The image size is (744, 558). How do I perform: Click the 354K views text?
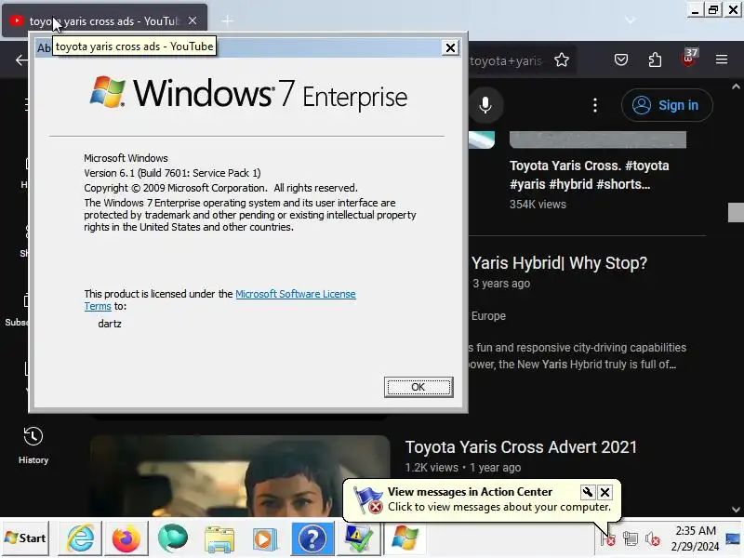tap(538, 205)
